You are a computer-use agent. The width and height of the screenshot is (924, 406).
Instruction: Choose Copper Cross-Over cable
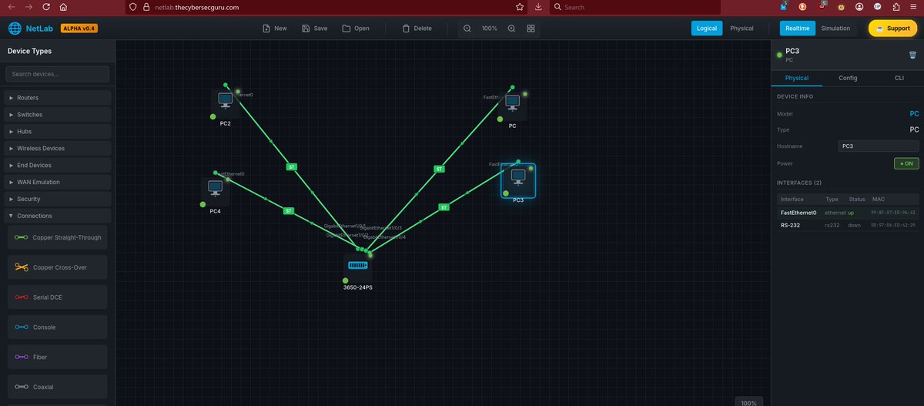[58, 267]
